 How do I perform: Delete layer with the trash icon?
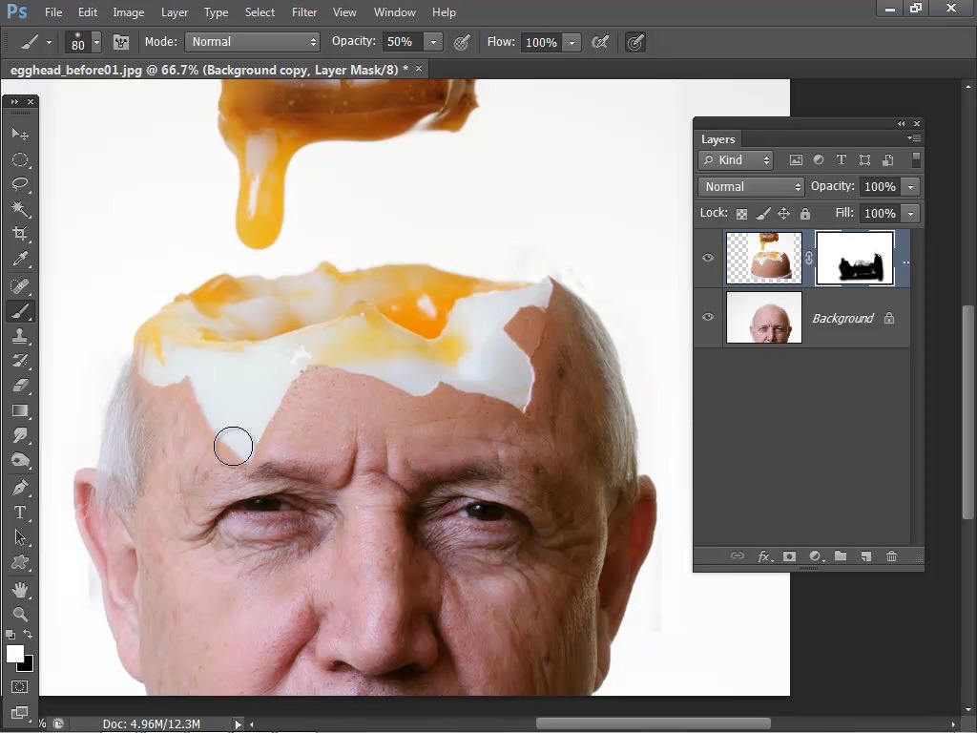(892, 556)
